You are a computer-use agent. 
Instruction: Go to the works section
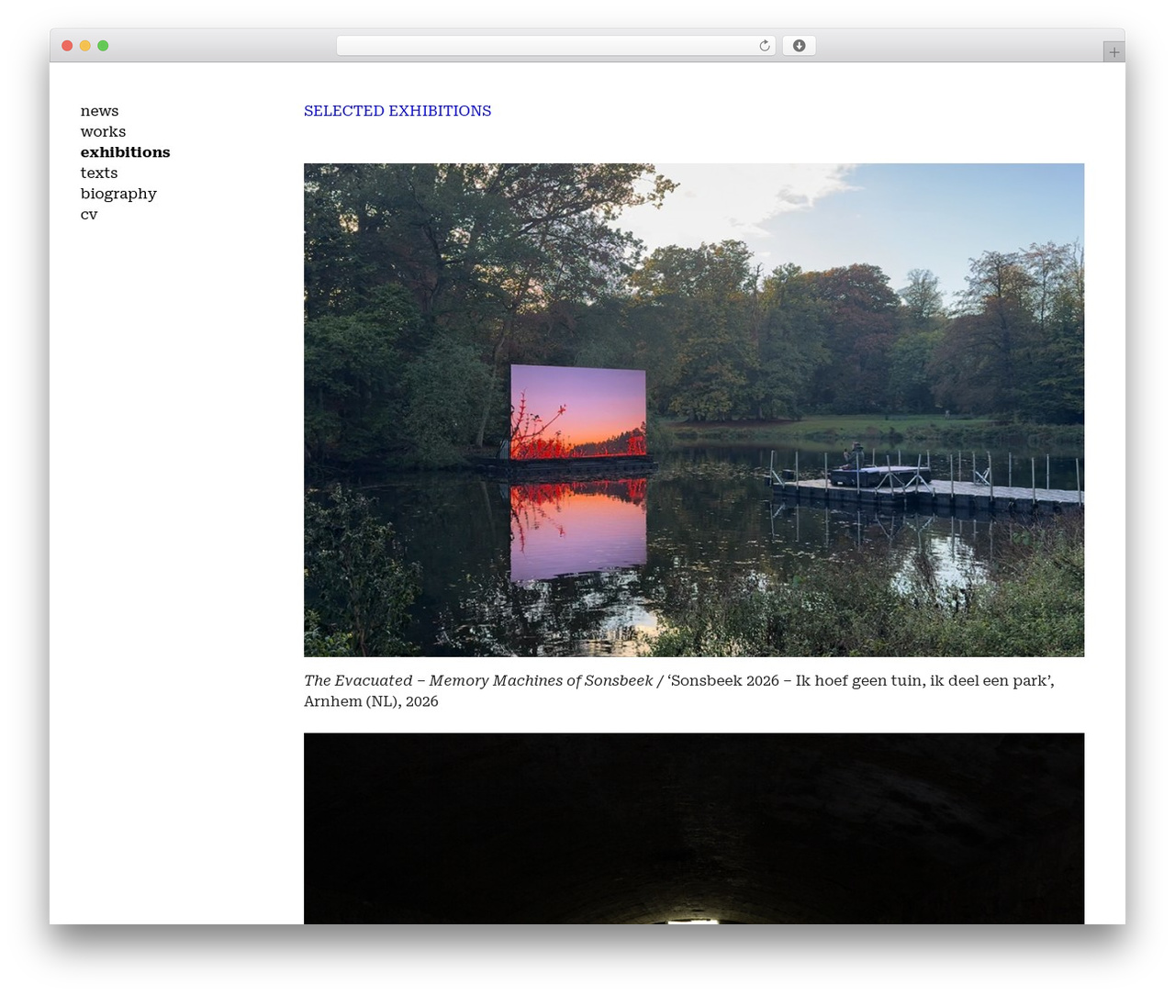click(x=103, y=132)
